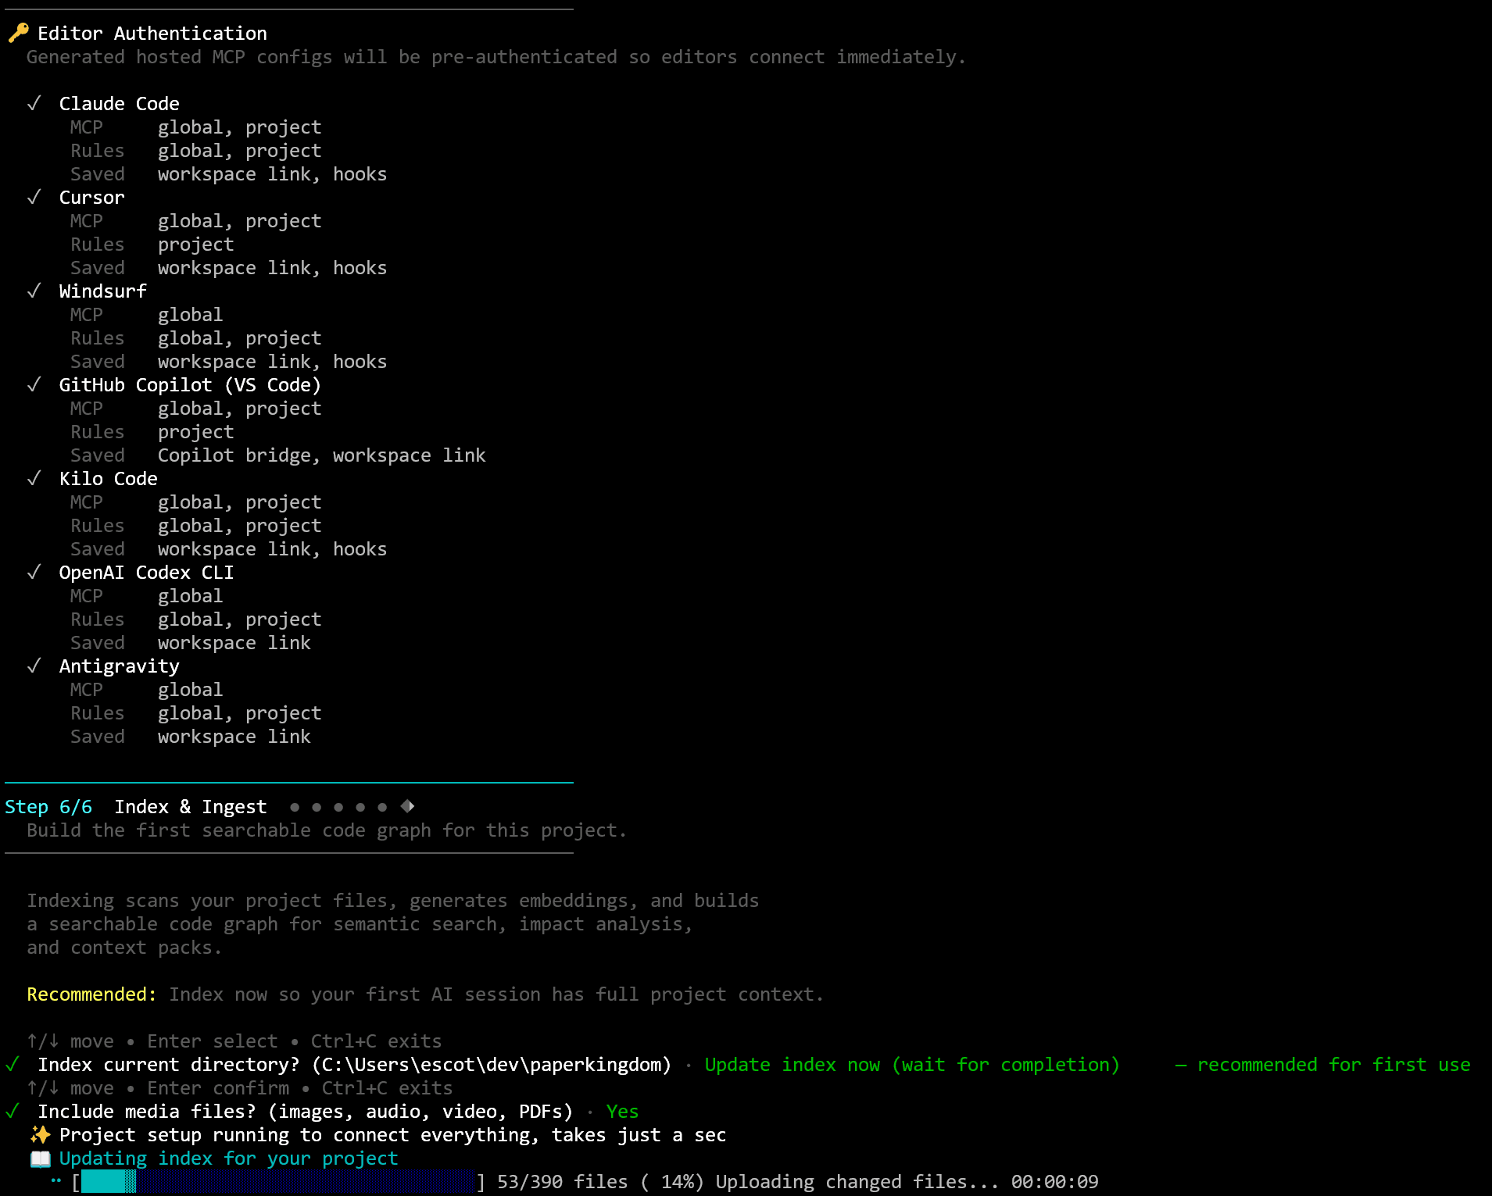The width and height of the screenshot is (1492, 1196).
Task: Click the 'Generated hosted MCP configs' description line
Action: 496,57
